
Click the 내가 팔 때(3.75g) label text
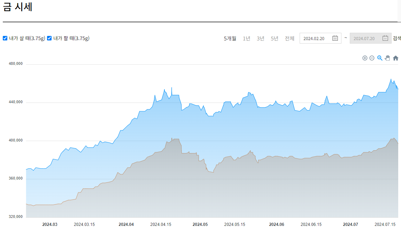click(71, 38)
